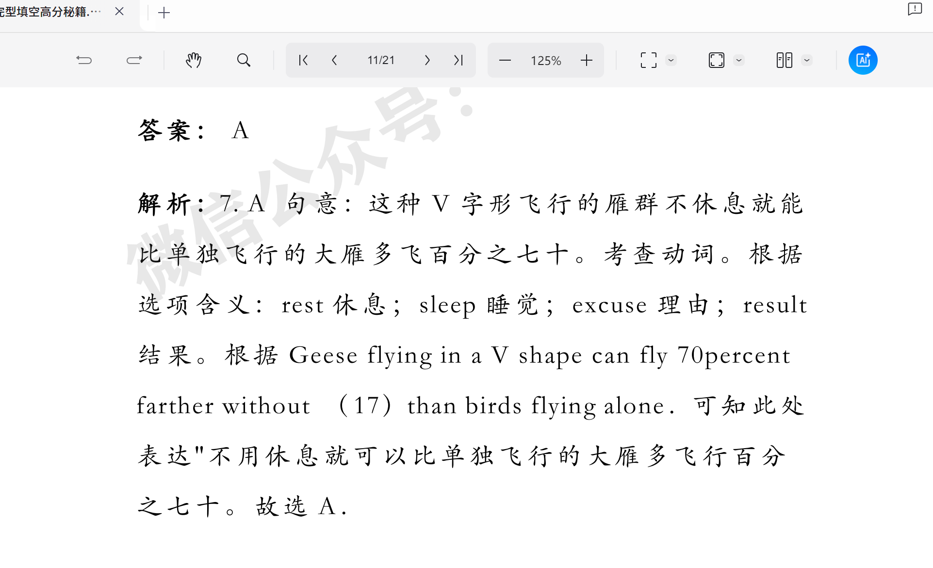Click the text '答案:'
This screenshot has width=933, height=568.
172,130
